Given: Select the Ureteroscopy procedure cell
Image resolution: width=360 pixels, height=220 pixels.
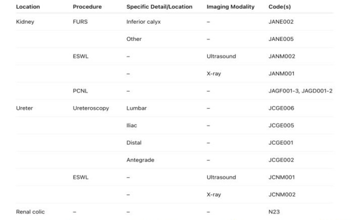Looking at the screenshot, I should tap(91, 108).
